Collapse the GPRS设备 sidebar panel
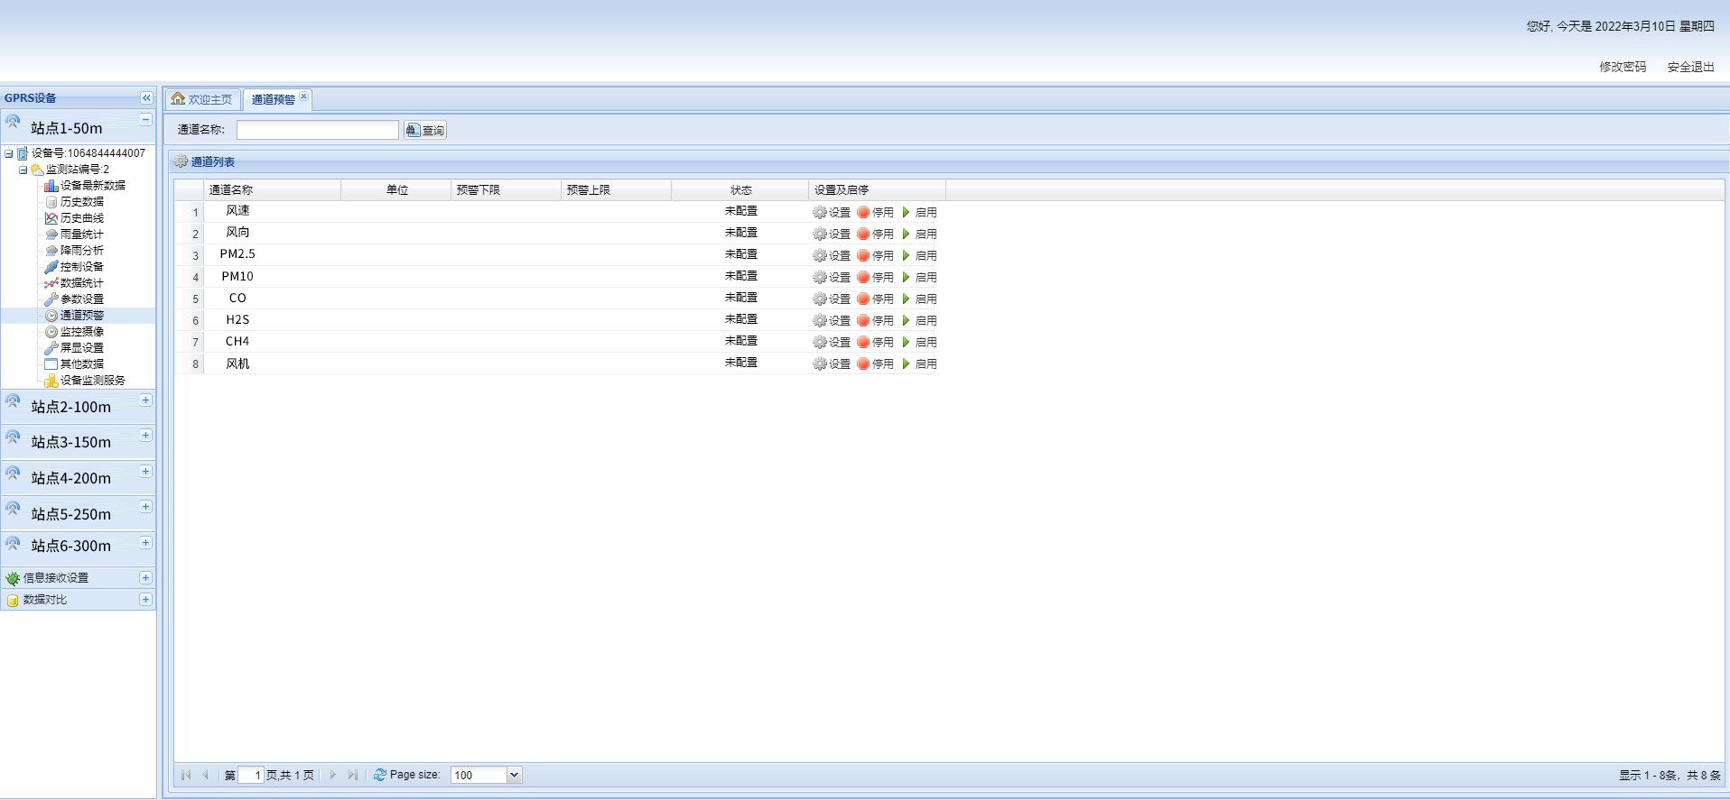The width and height of the screenshot is (1730, 800). [x=146, y=97]
